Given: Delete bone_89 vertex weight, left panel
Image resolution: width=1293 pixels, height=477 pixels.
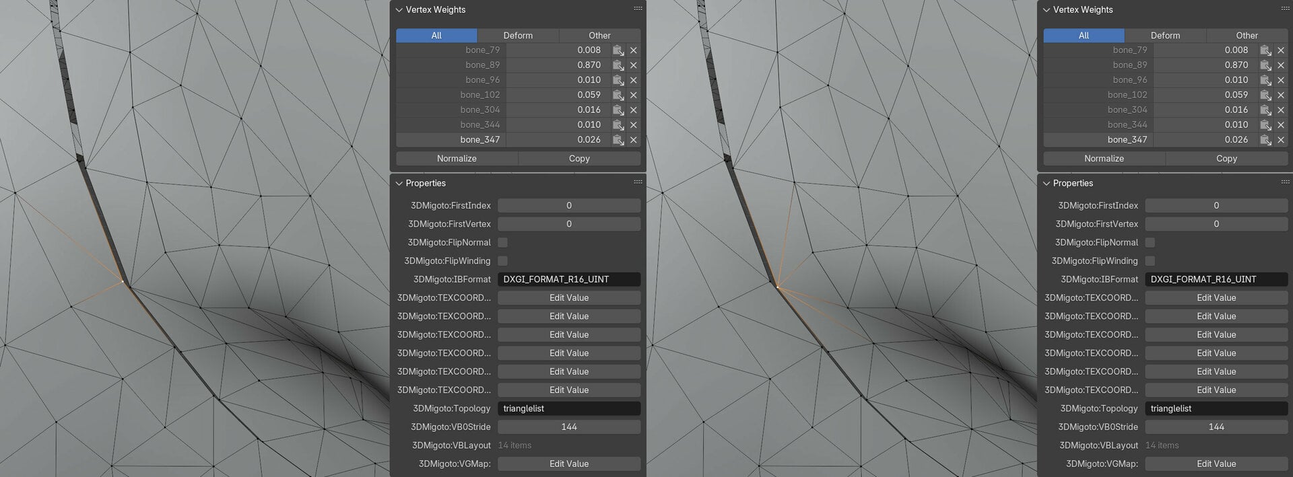Looking at the screenshot, I should click(633, 65).
